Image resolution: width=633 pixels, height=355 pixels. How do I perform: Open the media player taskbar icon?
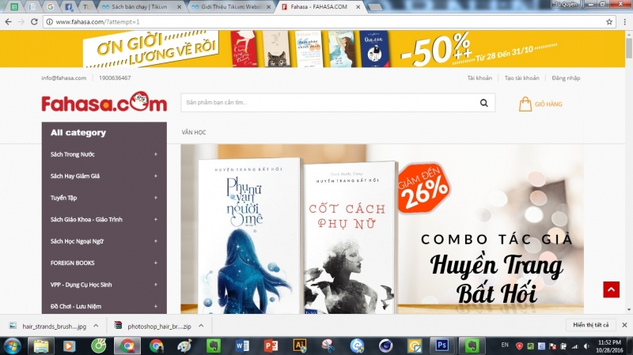pos(70,346)
